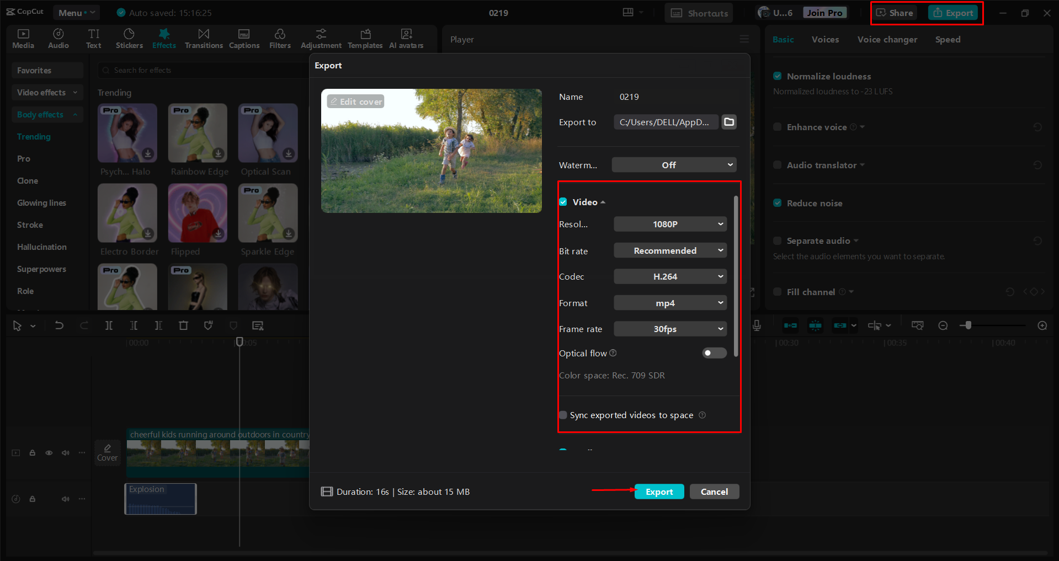The image size is (1059, 561).
Task: Open the layout switch icon in title bar
Action: click(x=628, y=12)
